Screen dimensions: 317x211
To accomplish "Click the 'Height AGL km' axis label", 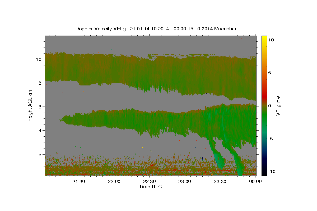I will (x=30, y=105).
